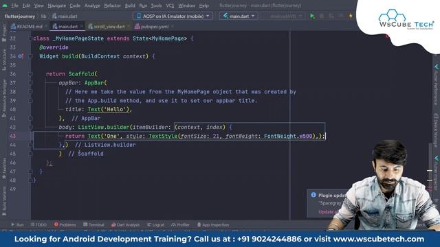Open the Refactor menu
The image size is (440, 247).
pos(112,5)
